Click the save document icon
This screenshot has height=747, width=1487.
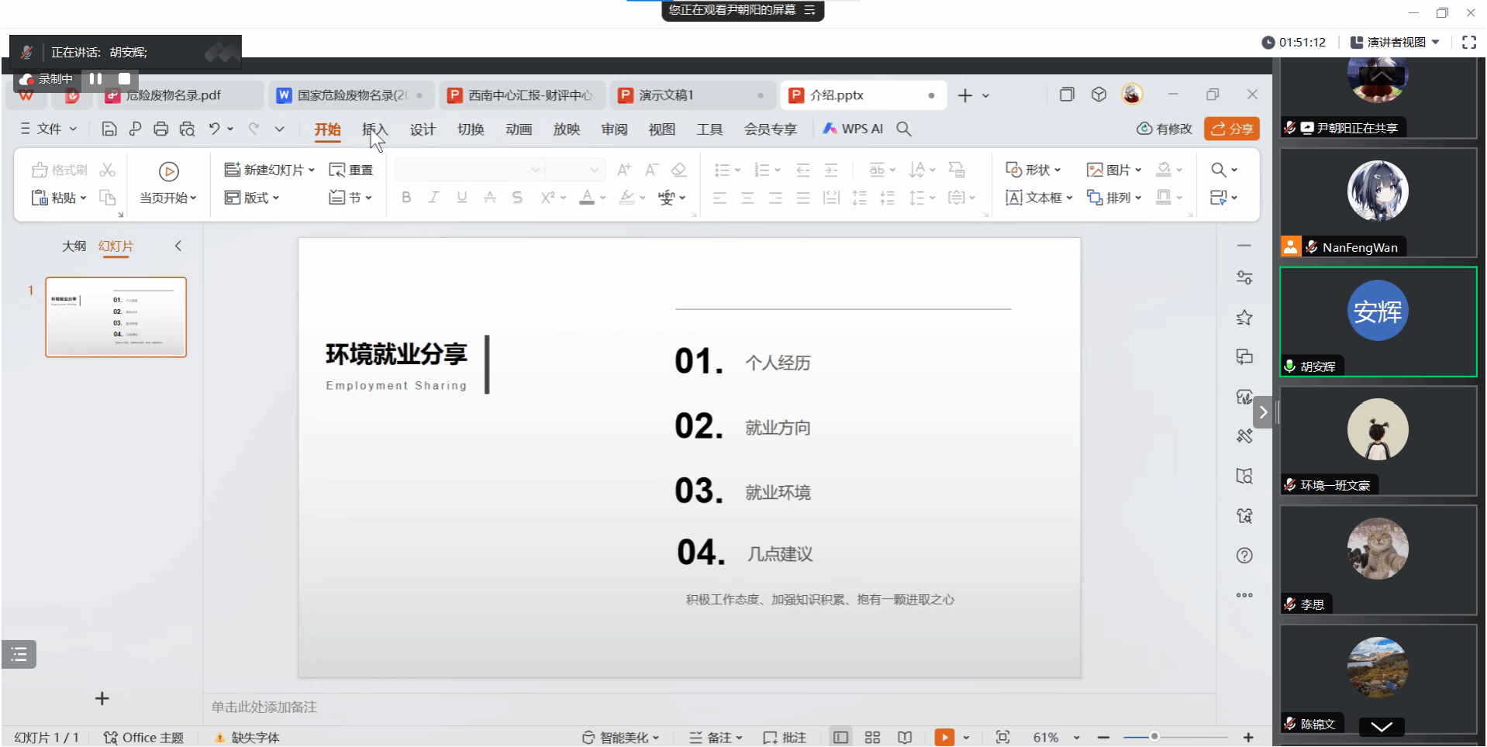[109, 129]
